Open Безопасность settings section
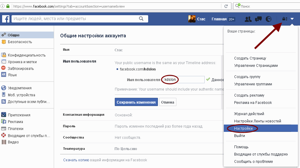The width and height of the screenshot is (300, 168). click(20, 42)
